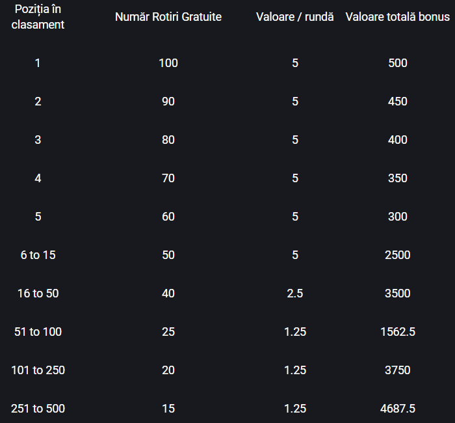This screenshot has width=455, height=423.
Task: Click the 350 total bonus value
Action: coord(398,178)
